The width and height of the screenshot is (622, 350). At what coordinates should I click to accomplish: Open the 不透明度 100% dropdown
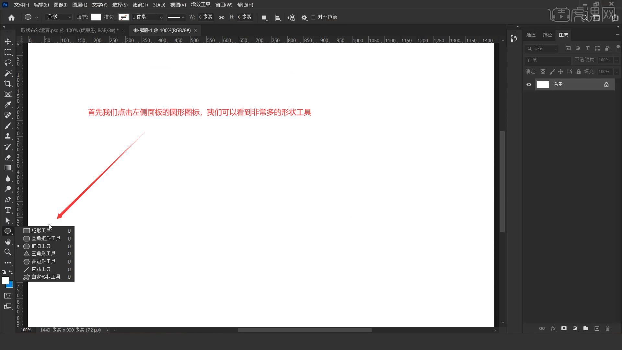pos(616,60)
